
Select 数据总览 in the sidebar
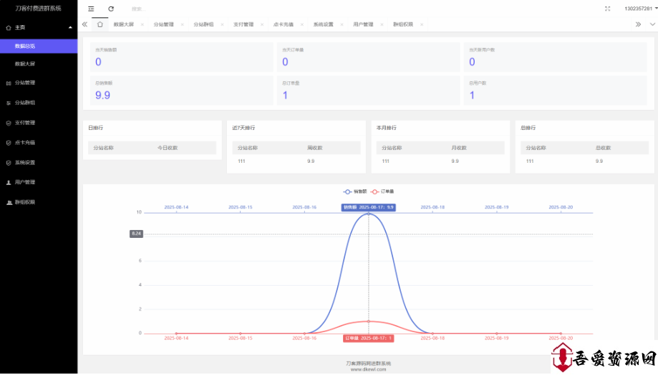(39, 46)
